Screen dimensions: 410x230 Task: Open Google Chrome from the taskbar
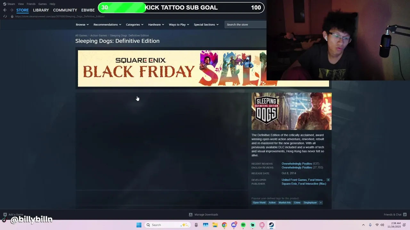(224, 225)
